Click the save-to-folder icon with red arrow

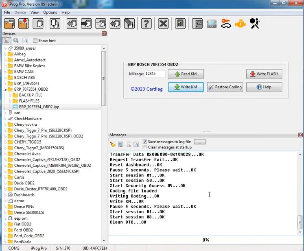[x=24, y=24]
